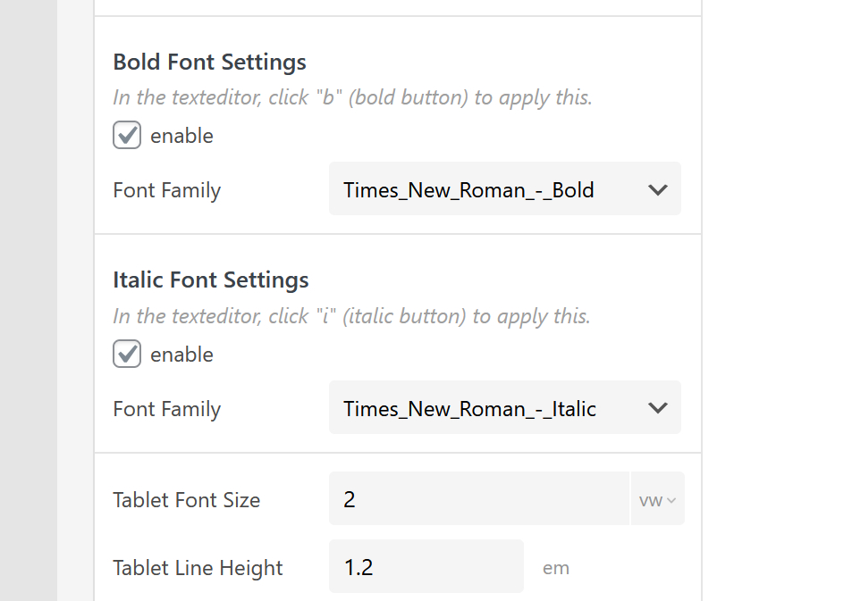This screenshot has height=601, width=852.
Task: Click the Font Family label in the bold section
Action: [166, 190]
